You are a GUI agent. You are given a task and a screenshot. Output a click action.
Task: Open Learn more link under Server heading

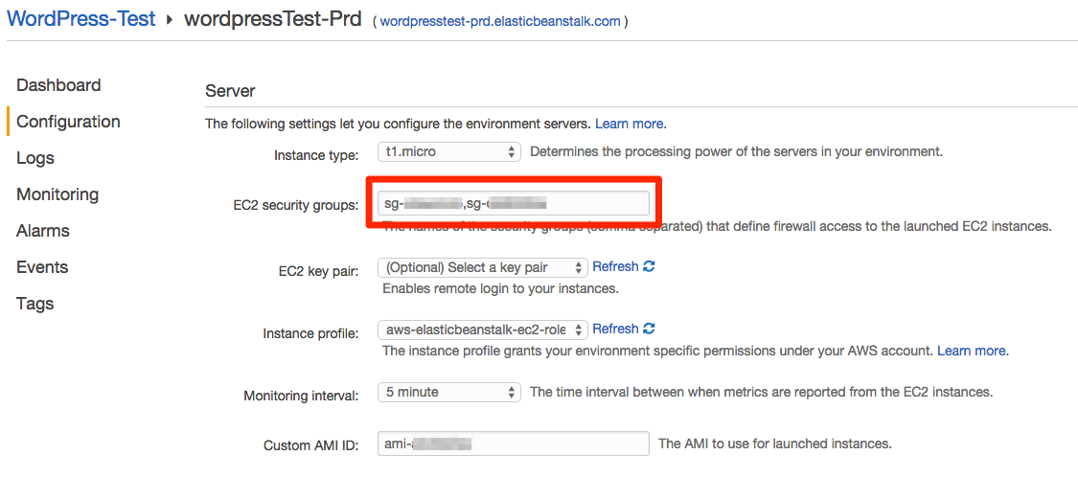631,125
